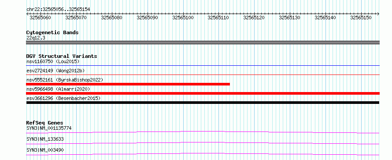This screenshot has width=392, height=160.
Task: Click the magenta SYN3|NM_133633 transcript line
Action: 203,143
